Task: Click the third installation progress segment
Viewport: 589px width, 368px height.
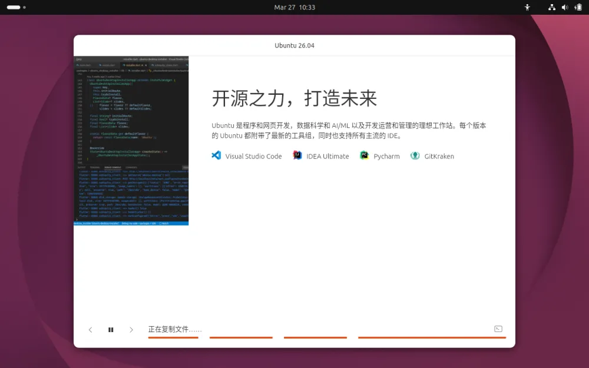Action: [x=315, y=337]
